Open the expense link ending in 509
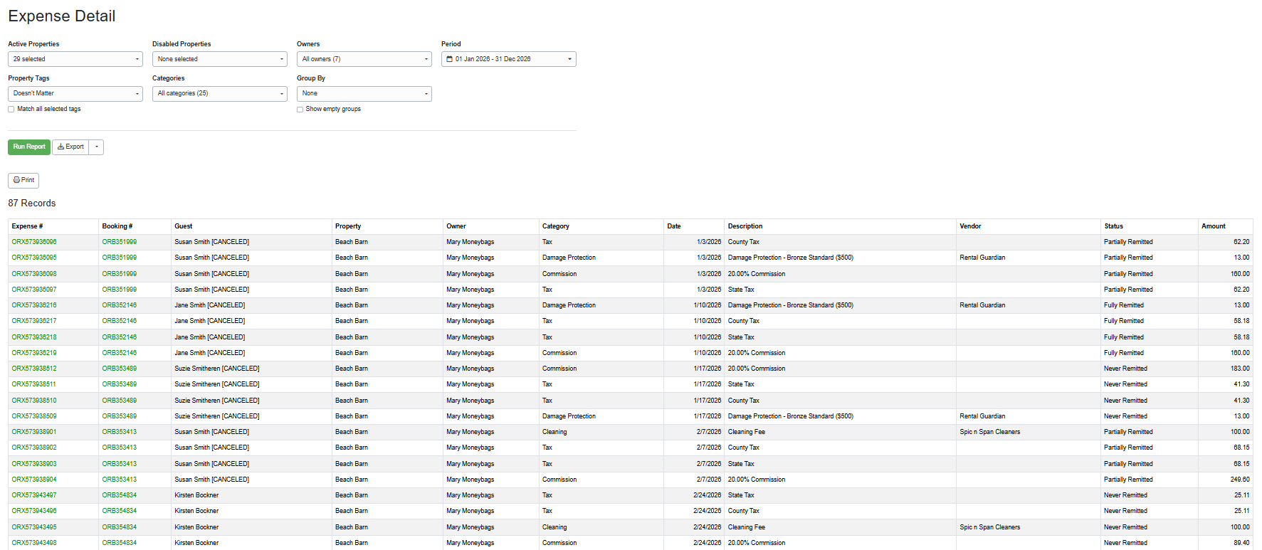This screenshot has height=550, width=1262. (34, 416)
